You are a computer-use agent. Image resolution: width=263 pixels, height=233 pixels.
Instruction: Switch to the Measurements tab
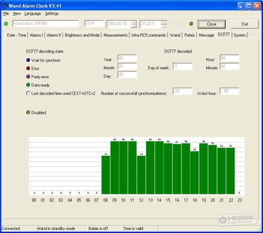[x=116, y=35]
